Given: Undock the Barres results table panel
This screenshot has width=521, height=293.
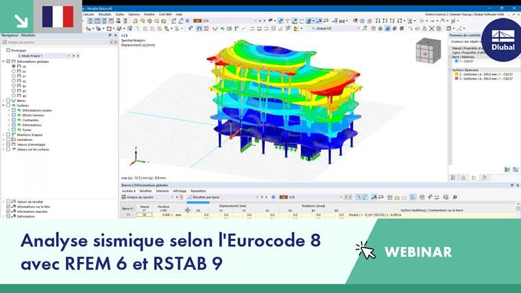Looking at the screenshot, I should (x=511, y=185).
